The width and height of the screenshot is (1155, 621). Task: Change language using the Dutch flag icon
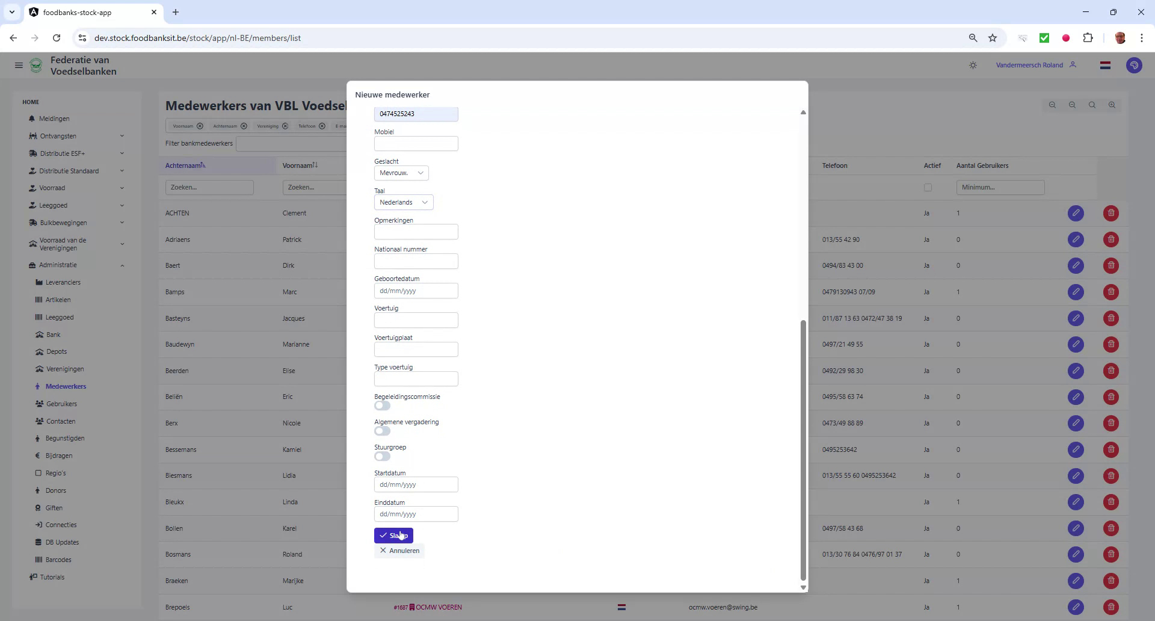point(1105,65)
